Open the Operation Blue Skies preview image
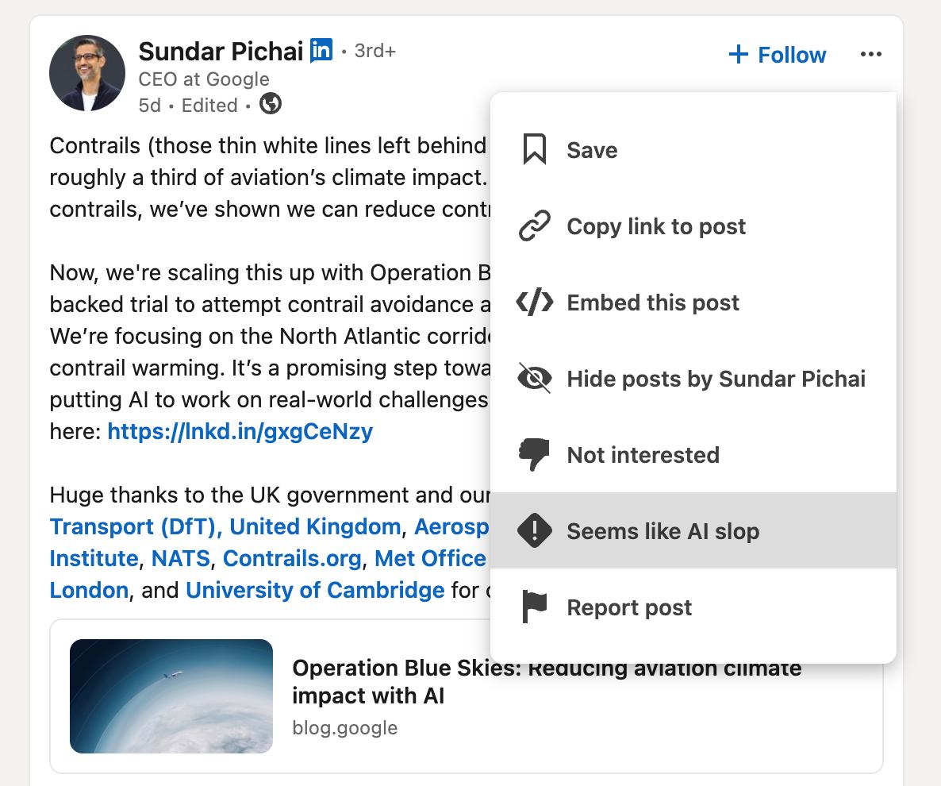941x786 pixels. (x=171, y=696)
